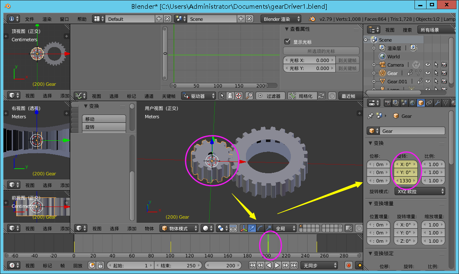Open the 物体模式 mode dropdown
459x274 pixels.
pyautogui.click(x=179, y=228)
